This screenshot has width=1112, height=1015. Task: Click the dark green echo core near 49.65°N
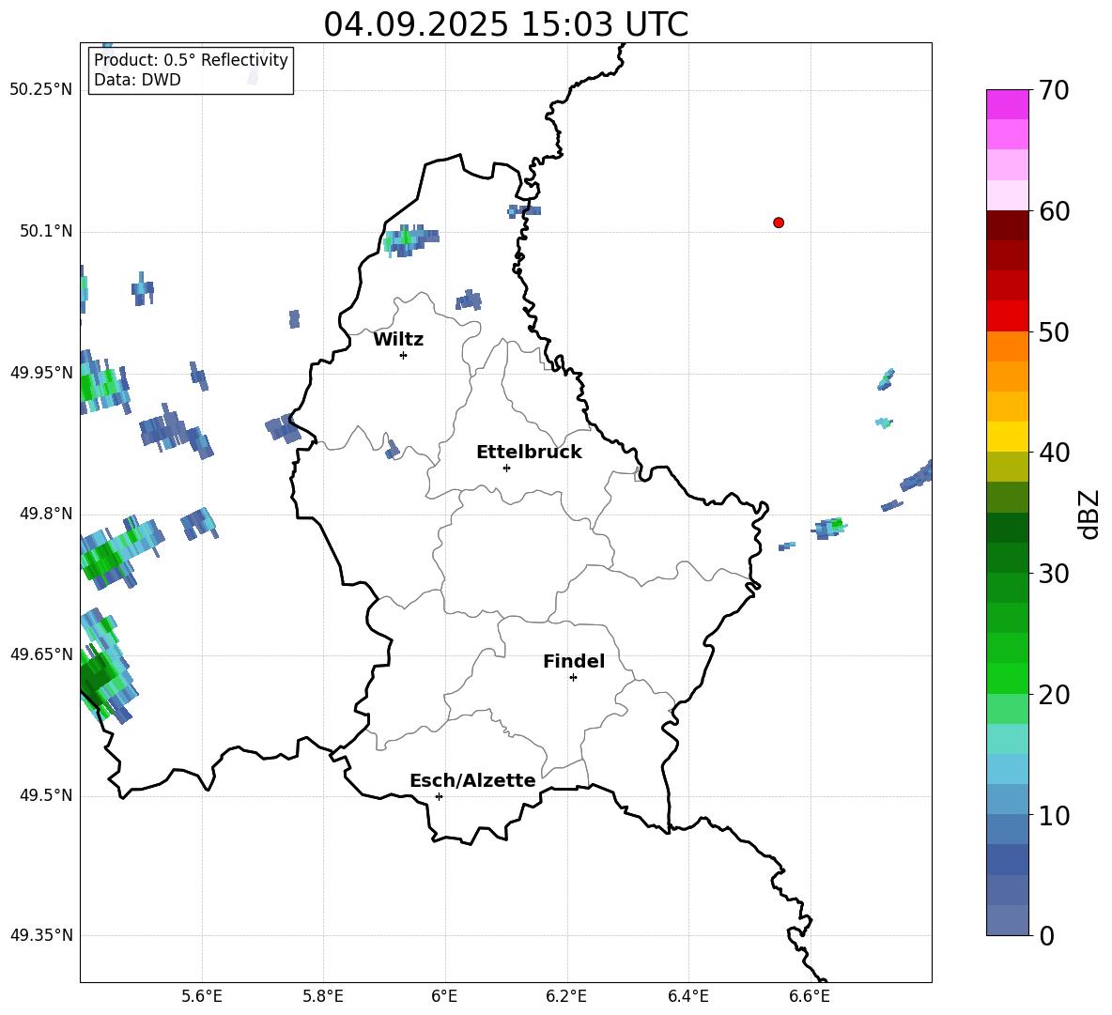click(x=95, y=677)
